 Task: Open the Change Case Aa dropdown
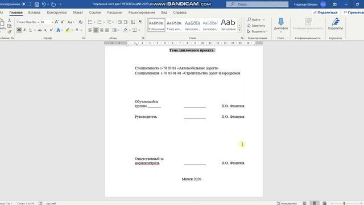click(x=71, y=22)
